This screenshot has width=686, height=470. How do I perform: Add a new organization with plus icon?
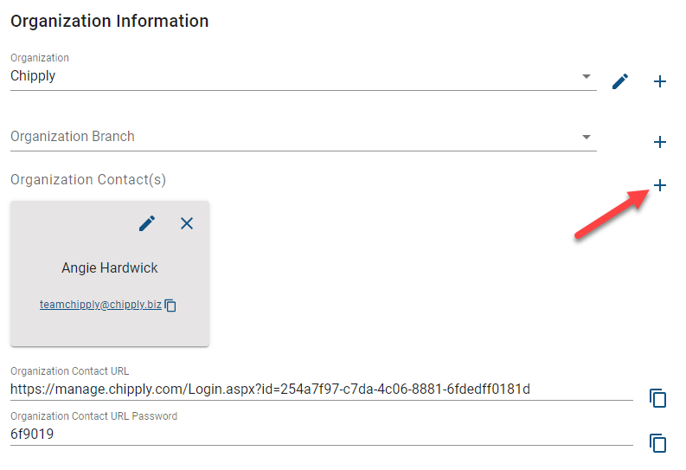[x=660, y=81]
